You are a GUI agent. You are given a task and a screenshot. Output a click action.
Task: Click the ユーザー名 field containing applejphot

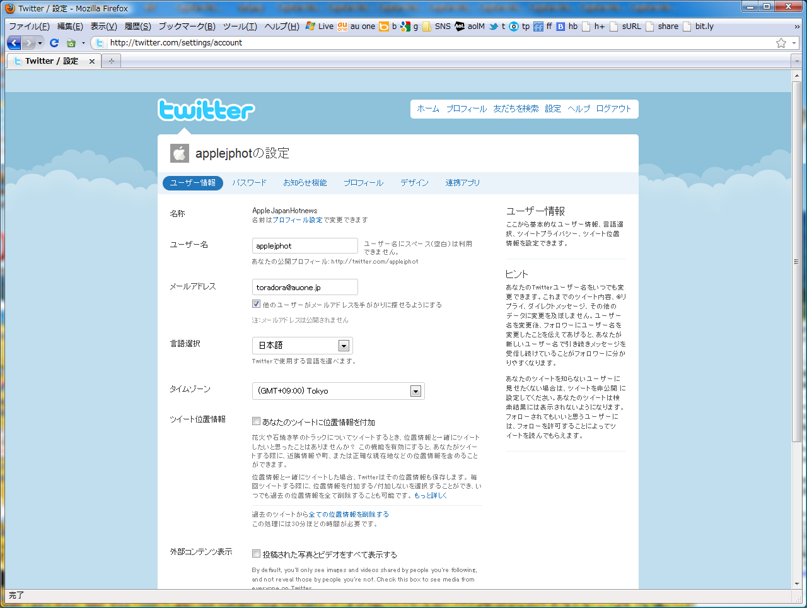(x=305, y=246)
